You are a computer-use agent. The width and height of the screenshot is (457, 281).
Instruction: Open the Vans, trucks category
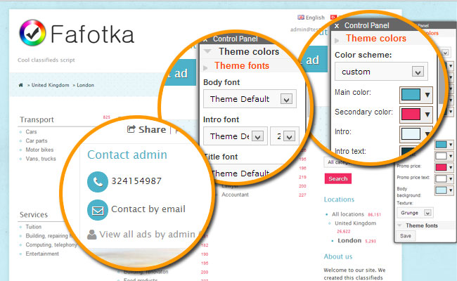tap(41, 159)
